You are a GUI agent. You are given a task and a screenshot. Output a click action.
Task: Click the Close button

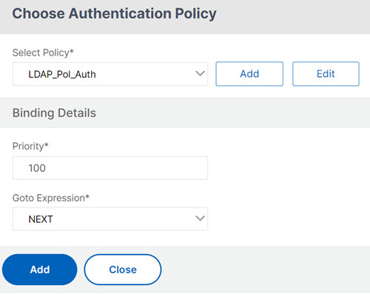pos(123,270)
